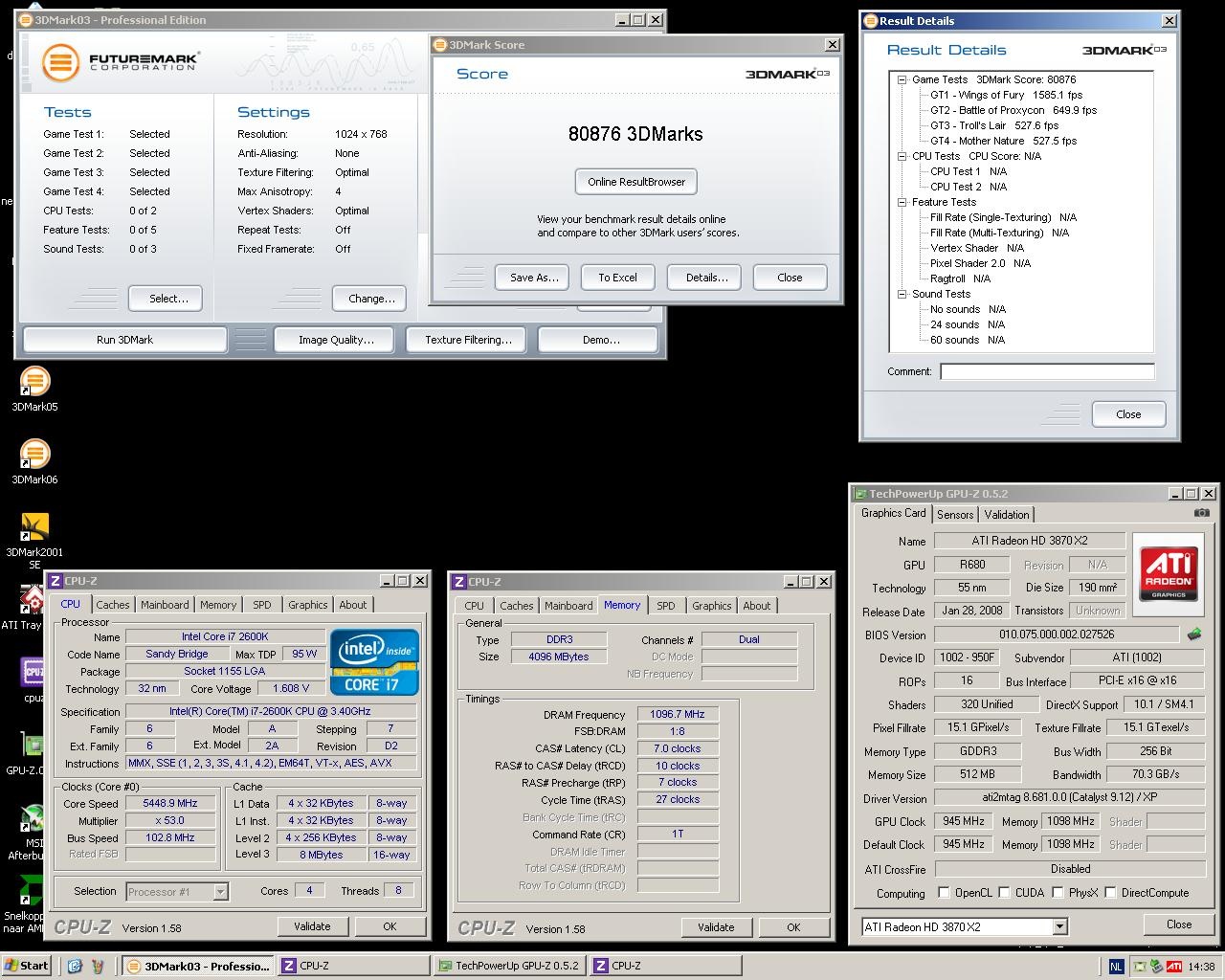Collapse the Game Tests tree node
1225x980 pixels.
(902, 80)
